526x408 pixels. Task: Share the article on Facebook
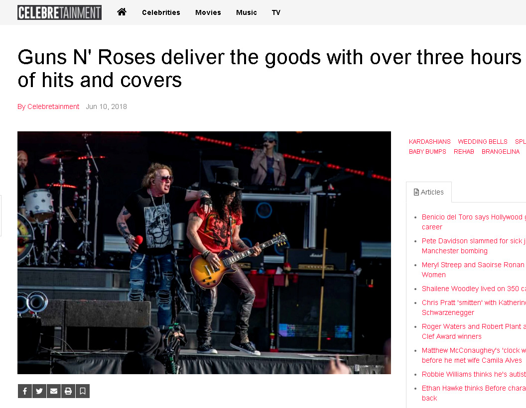[x=25, y=391]
